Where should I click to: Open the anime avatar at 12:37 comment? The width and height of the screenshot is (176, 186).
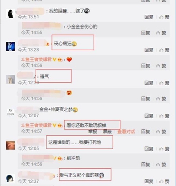click(x=11, y=178)
